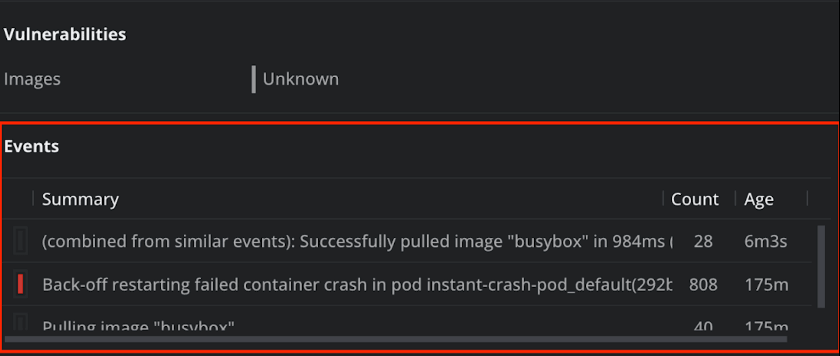Sort events by the Age column
Screen dimensions: 840x356
[x=759, y=199]
